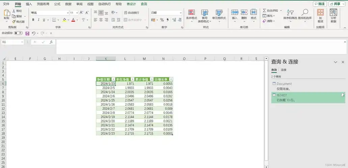The height and width of the screenshot is (168, 348).
Task: Click the Copy (复制) icon
Action: pyautogui.click(x=14, y=16)
